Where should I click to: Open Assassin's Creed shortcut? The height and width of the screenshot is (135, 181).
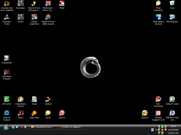point(7,19)
